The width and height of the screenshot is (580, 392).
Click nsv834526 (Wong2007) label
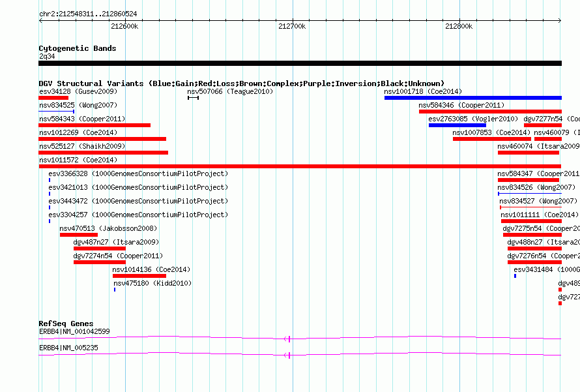[x=536, y=187]
